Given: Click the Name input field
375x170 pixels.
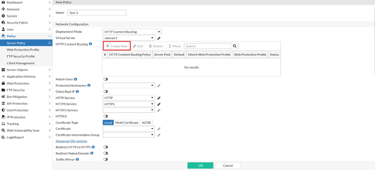Looking at the screenshot, I should click(x=96, y=13).
